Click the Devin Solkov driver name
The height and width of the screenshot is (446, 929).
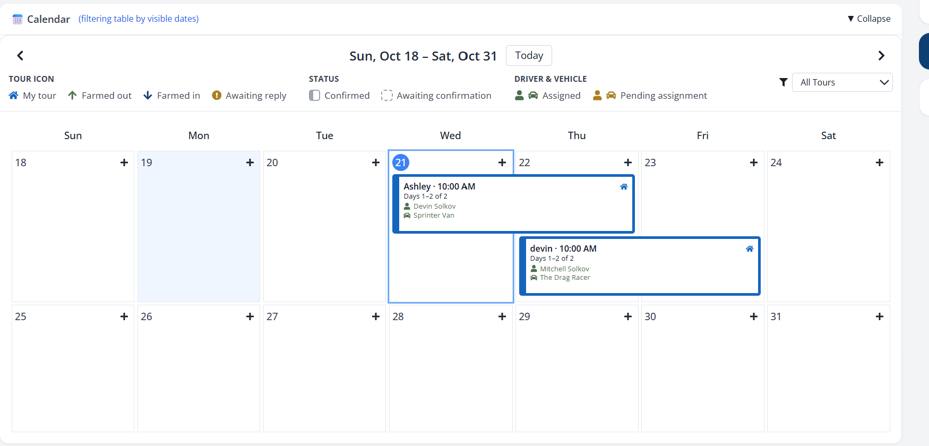click(434, 206)
